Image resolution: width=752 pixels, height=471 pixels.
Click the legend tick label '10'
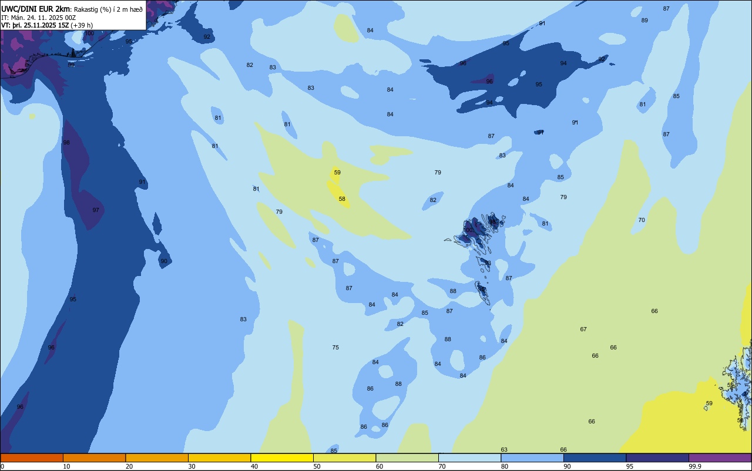pyautogui.click(x=66, y=466)
